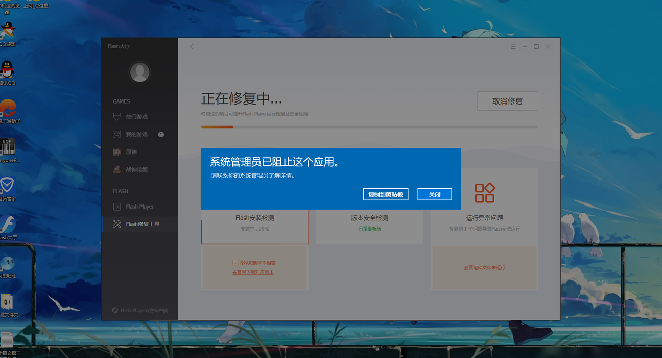Cancel the repair with 取消修复

[507, 101]
